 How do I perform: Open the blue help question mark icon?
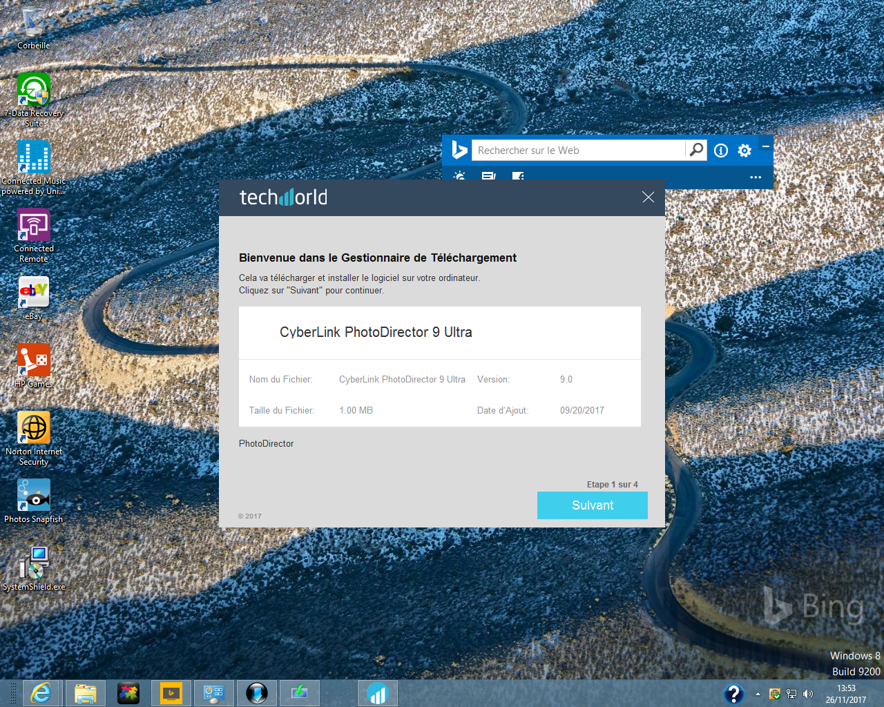[734, 693]
